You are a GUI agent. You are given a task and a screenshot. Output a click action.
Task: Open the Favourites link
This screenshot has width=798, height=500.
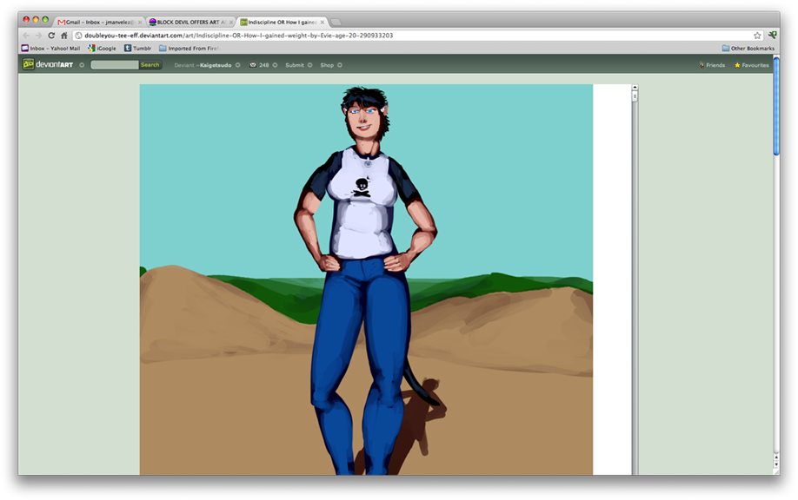click(x=752, y=65)
